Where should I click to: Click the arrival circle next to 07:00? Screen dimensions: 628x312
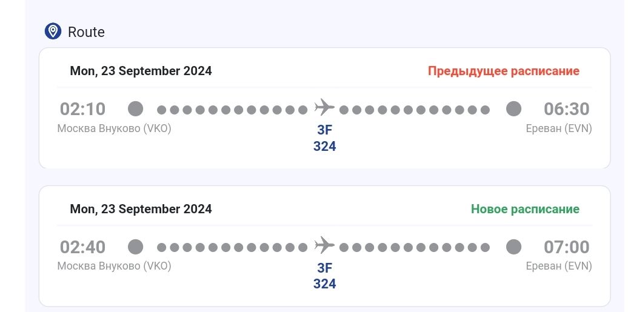coord(513,247)
